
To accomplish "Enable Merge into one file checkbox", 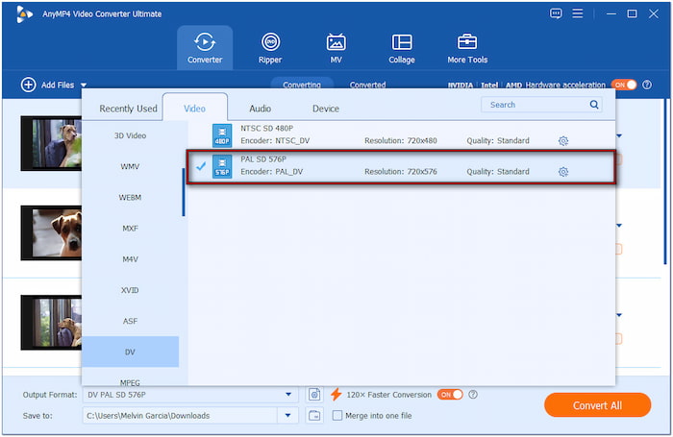I will pyautogui.click(x=337, y=416).
